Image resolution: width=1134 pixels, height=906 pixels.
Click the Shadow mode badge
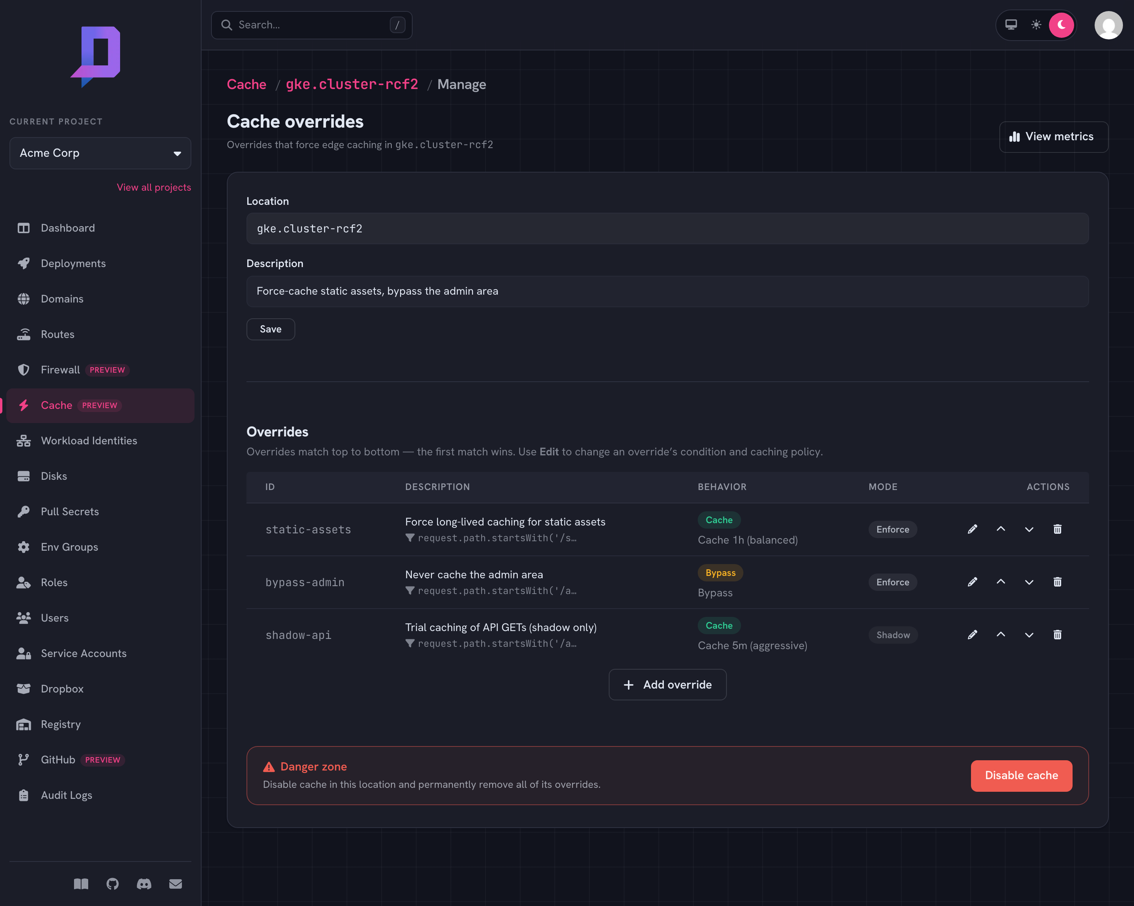coord(893,635)
